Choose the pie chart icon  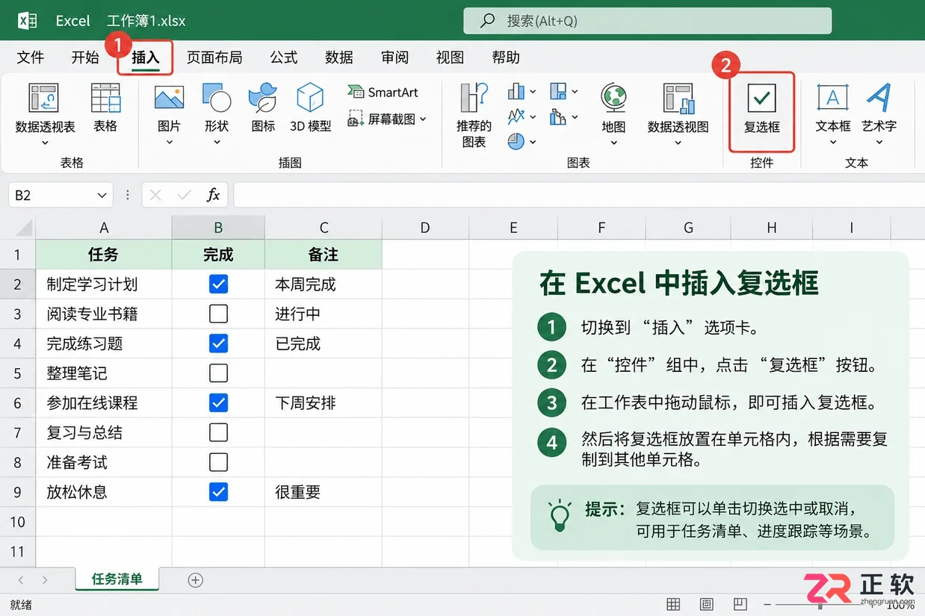point(516,140)
